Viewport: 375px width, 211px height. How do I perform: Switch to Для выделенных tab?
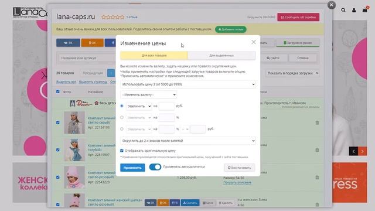tap(221, 56)
